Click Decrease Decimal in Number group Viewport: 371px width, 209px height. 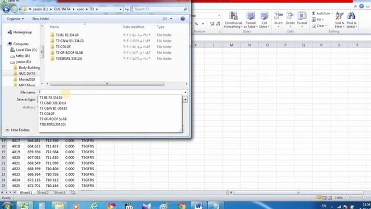click(218, 24)
